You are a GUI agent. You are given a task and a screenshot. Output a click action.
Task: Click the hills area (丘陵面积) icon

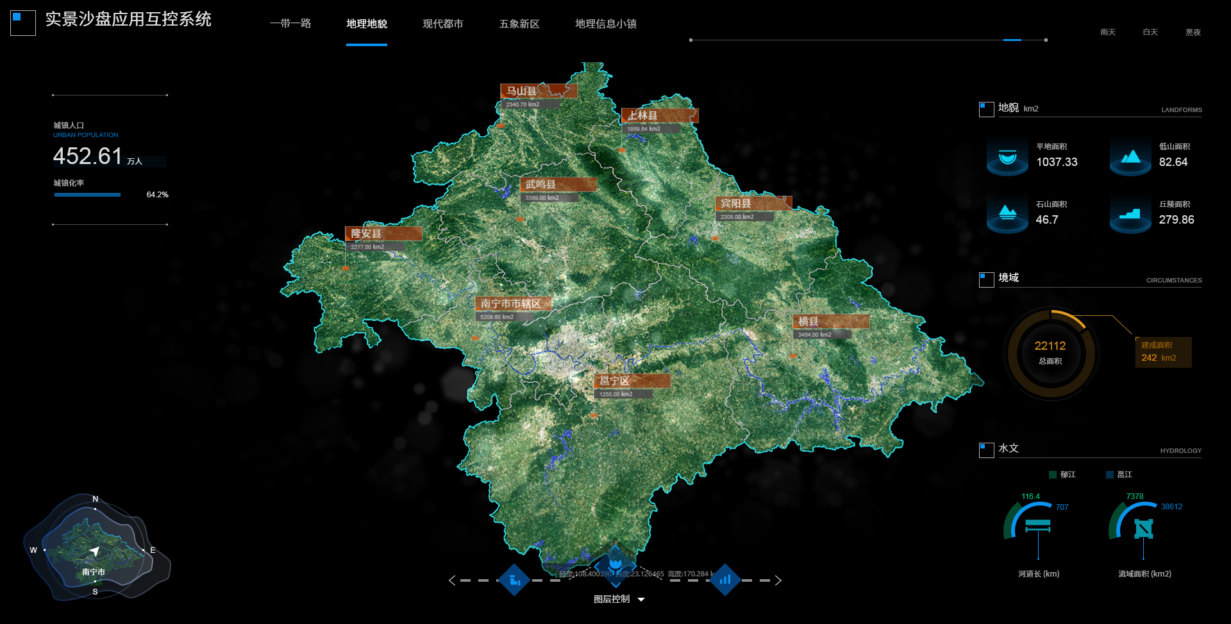pyautogui.click(x=1130, y=215)
